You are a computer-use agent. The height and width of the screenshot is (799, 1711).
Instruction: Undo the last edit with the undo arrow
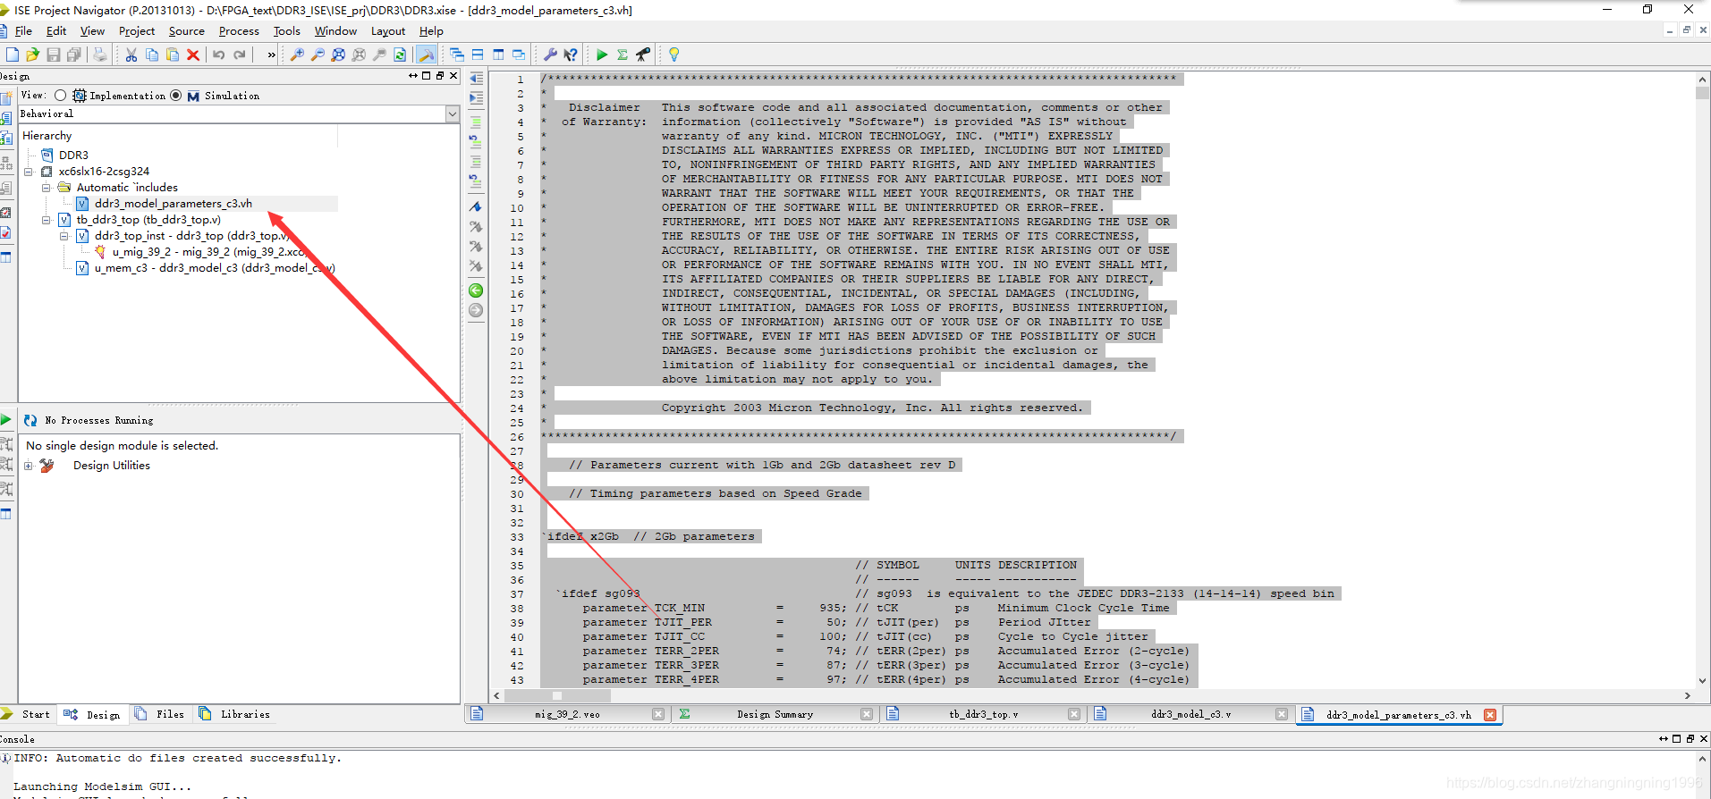pos(219,55)
